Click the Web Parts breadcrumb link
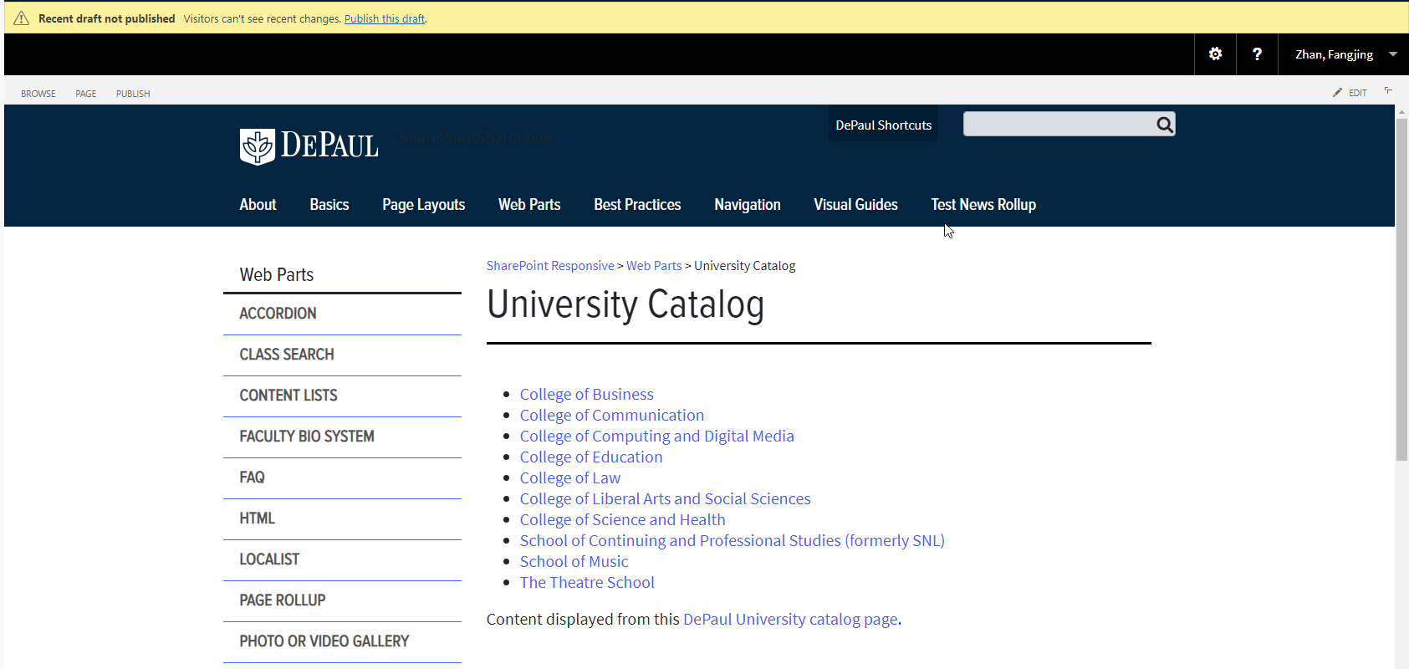 point(654,266)
